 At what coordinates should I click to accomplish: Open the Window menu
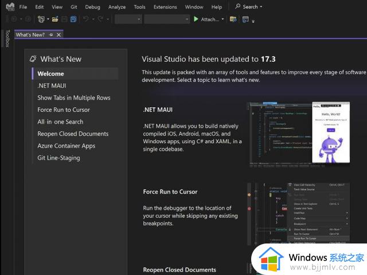[194, 7]
